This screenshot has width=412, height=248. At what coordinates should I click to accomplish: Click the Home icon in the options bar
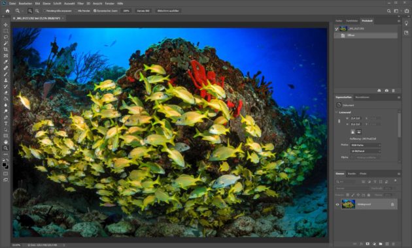[x=8, y=10]
